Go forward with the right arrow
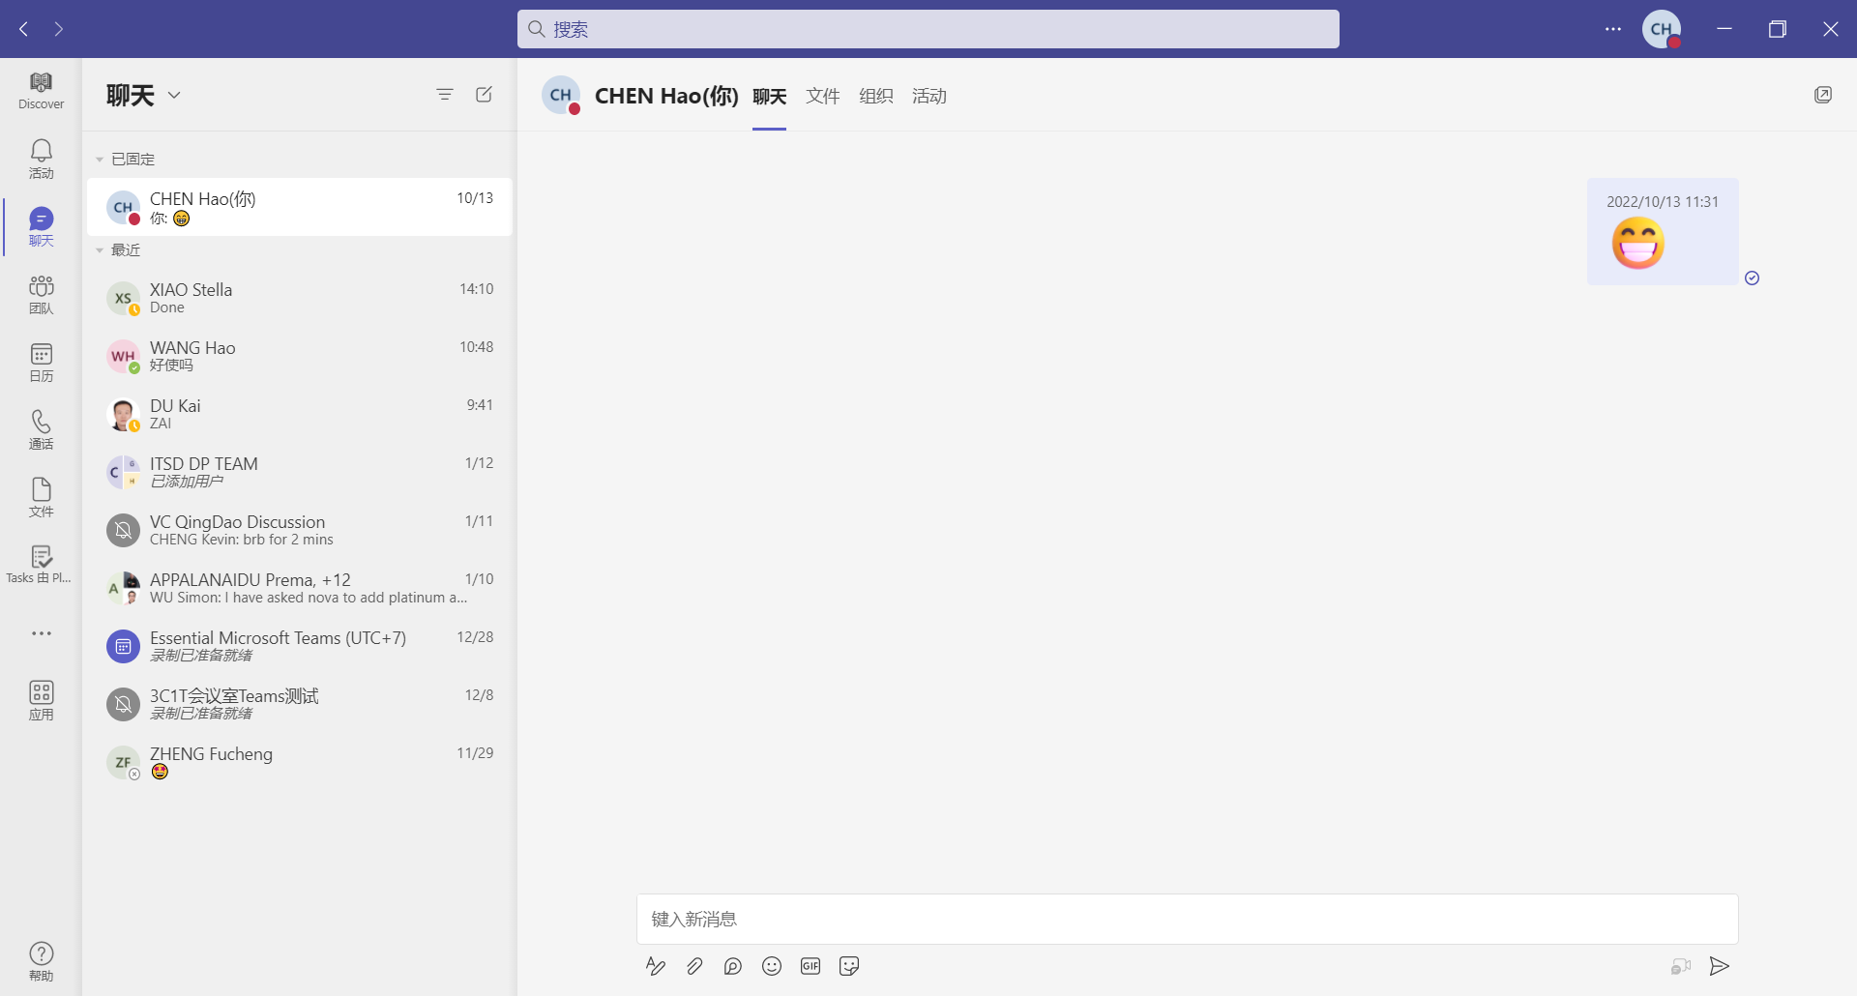Screen dimensions: 1857x996 point(59,29)
